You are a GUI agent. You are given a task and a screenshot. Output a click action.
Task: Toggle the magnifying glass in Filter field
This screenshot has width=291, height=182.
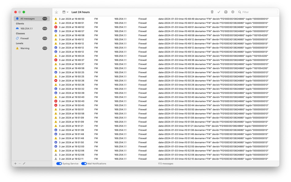(241, 12)
